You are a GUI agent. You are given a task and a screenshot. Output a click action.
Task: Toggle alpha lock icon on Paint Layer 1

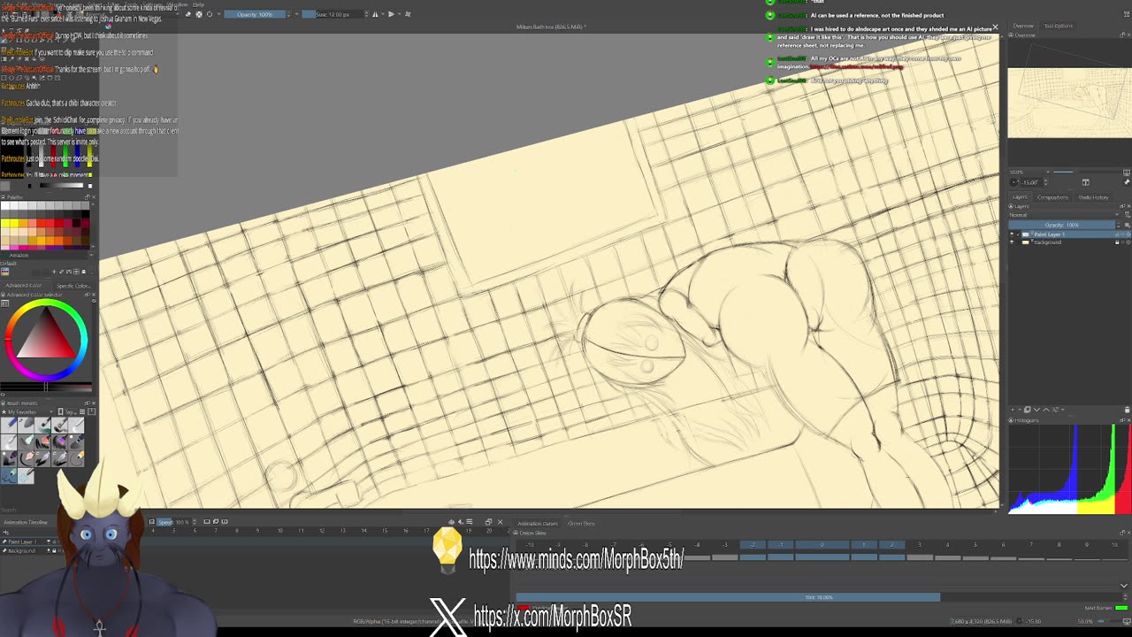point(1128,234)
